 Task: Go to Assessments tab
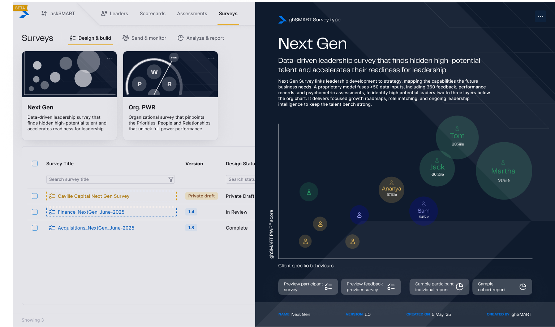pos(192,13)
